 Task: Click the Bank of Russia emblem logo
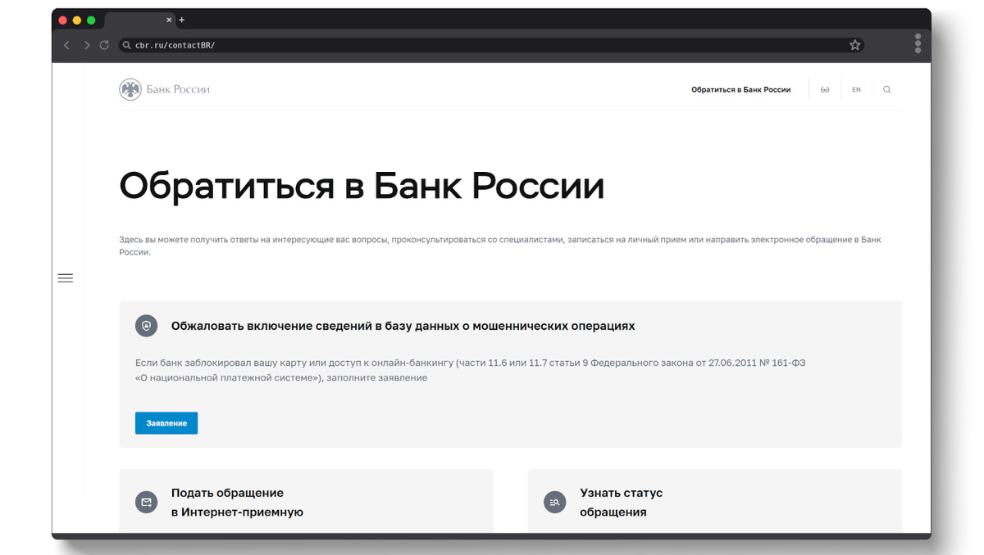tap(130, 90)
